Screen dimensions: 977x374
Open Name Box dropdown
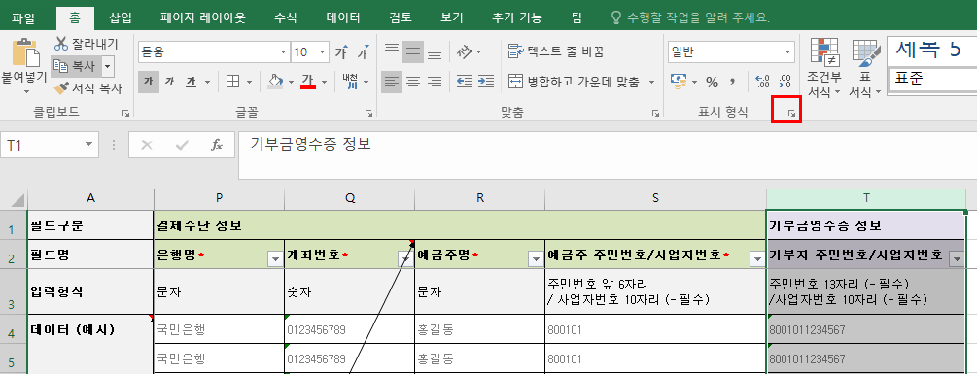(x=89, y=145)
